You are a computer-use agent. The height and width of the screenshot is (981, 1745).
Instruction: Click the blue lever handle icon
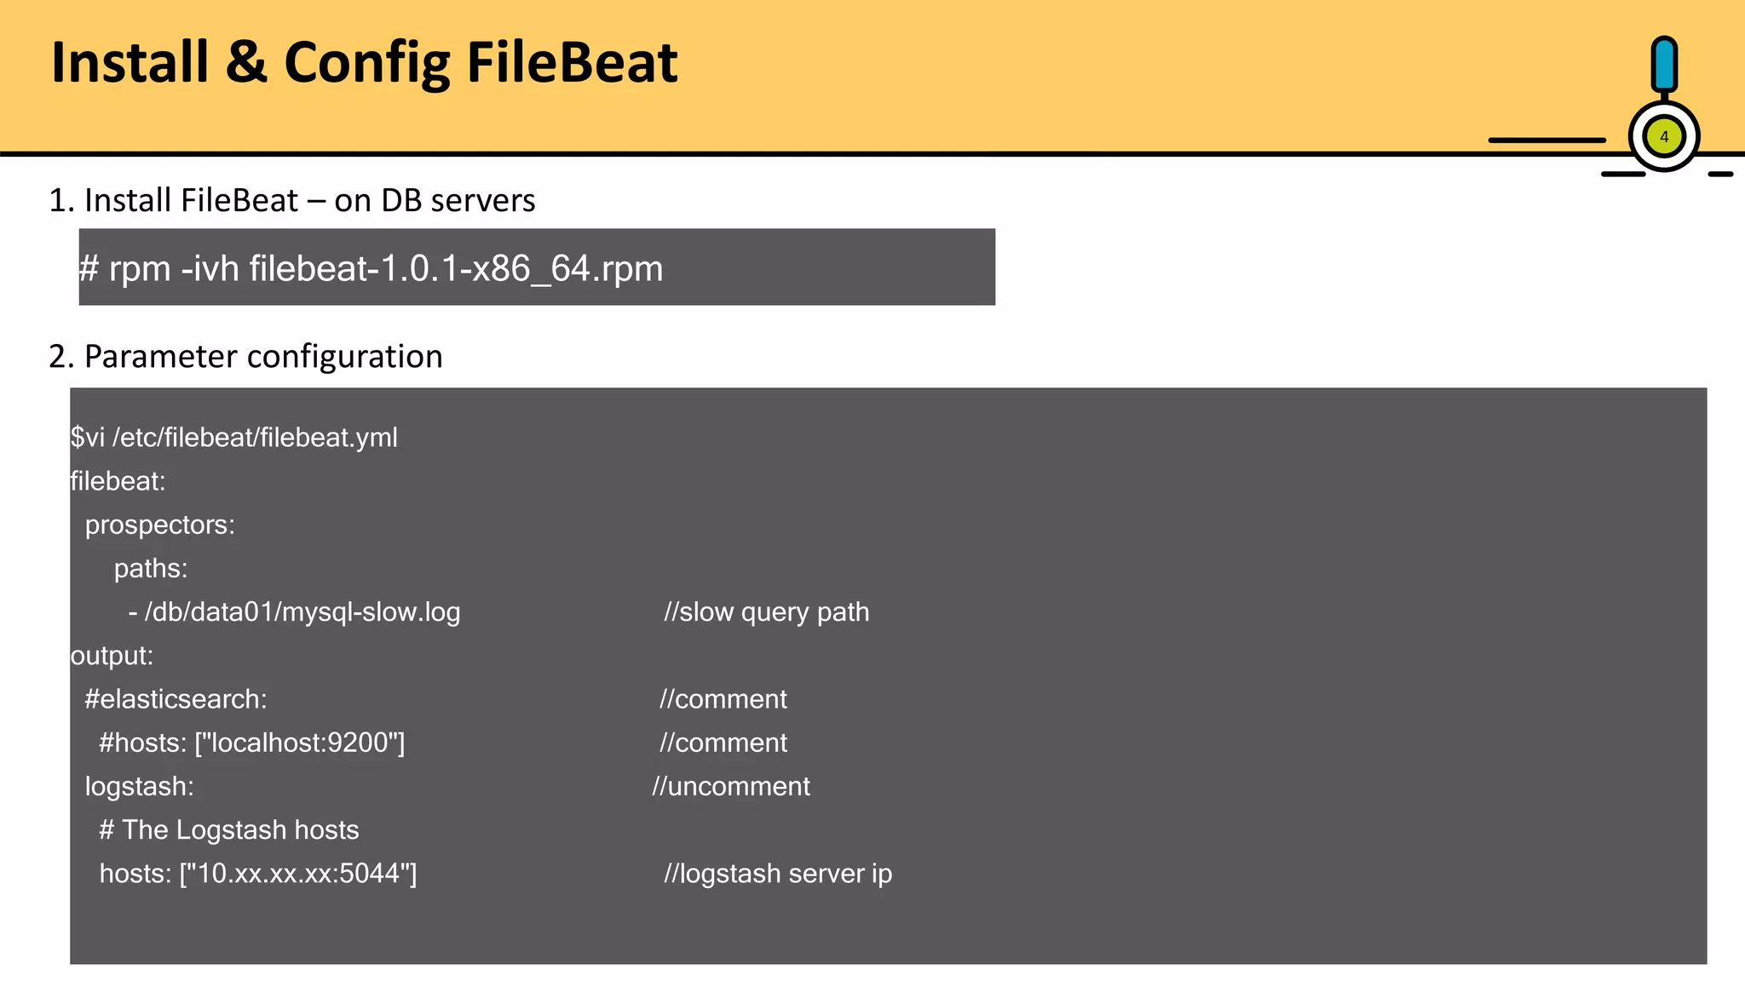pos(1663,65)
